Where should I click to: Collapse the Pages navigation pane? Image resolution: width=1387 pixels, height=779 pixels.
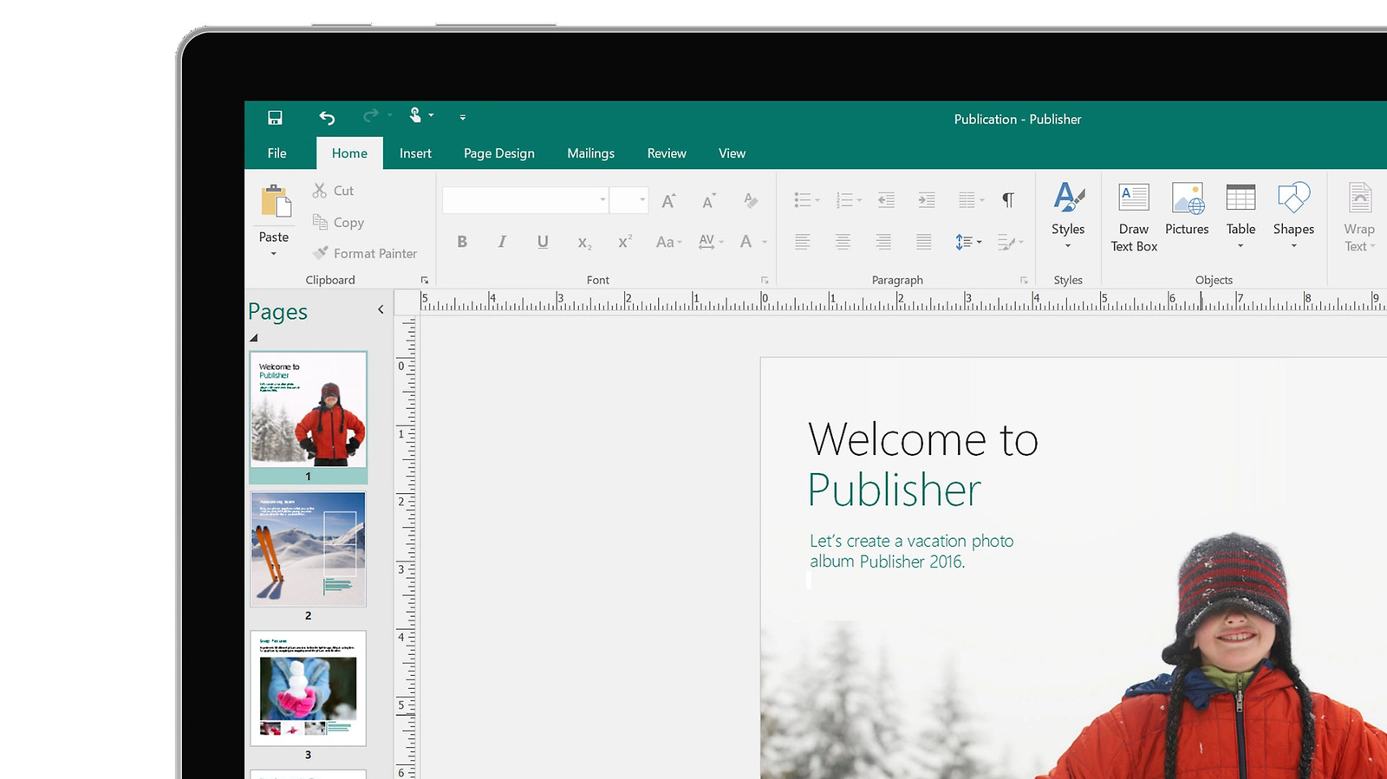tap(381, 309)
